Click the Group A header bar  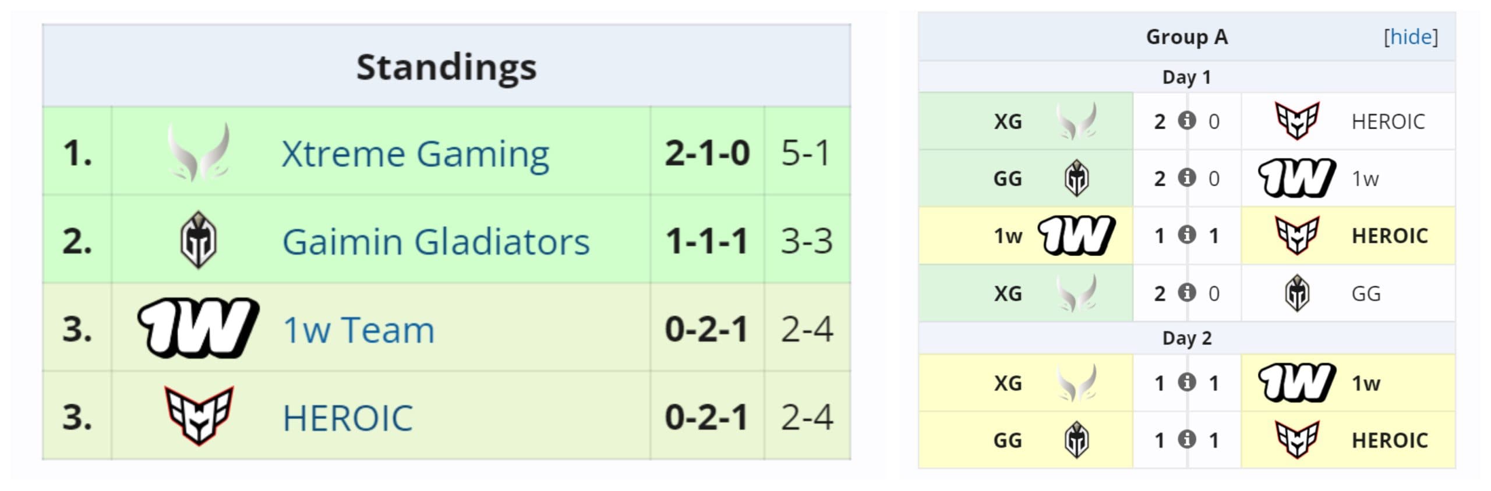1186,36
